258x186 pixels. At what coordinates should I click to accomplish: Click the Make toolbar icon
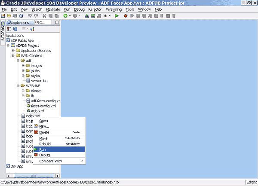(87, 16)
